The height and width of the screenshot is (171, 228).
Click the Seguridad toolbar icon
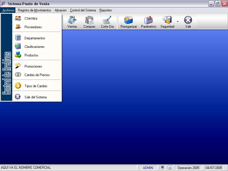[x=167, y=22]
